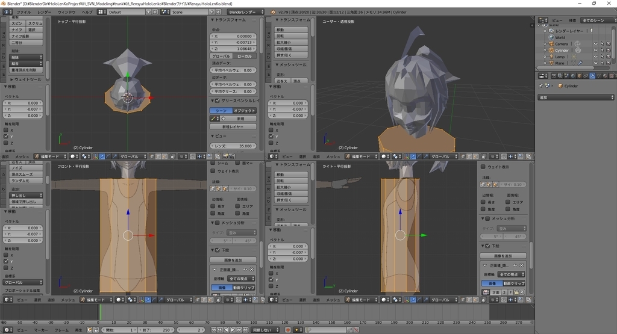This screenshot has height=334, width=617.
Task: Click the Object cube tab in properties
Action: pyautogui.click(x=579, y=76)
